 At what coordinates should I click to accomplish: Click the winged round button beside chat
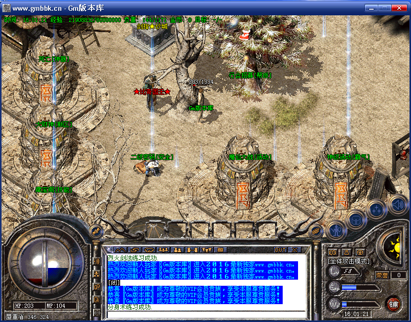click(316, 231)
